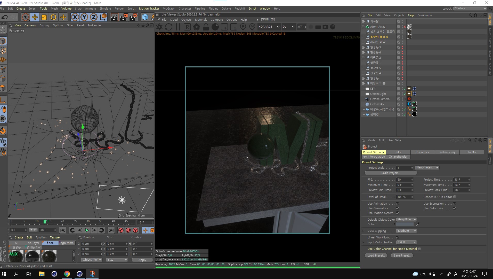Open Input Color Profile sRGB dropdown
493x279 pixels.
tap(407, 242)
